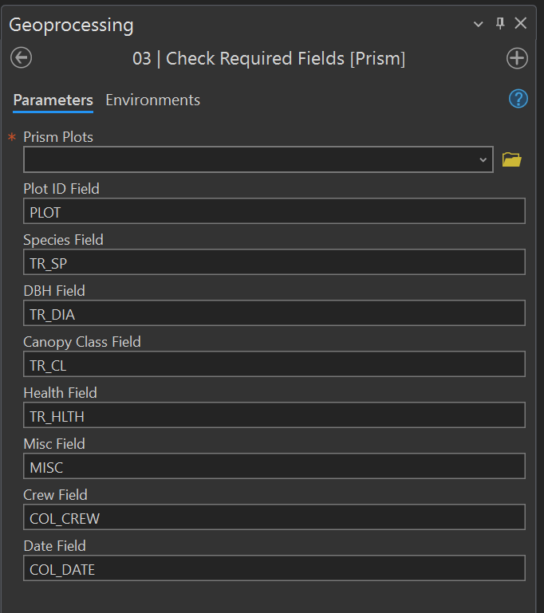Click the Plot ID Field input

[x=274, y=211]
